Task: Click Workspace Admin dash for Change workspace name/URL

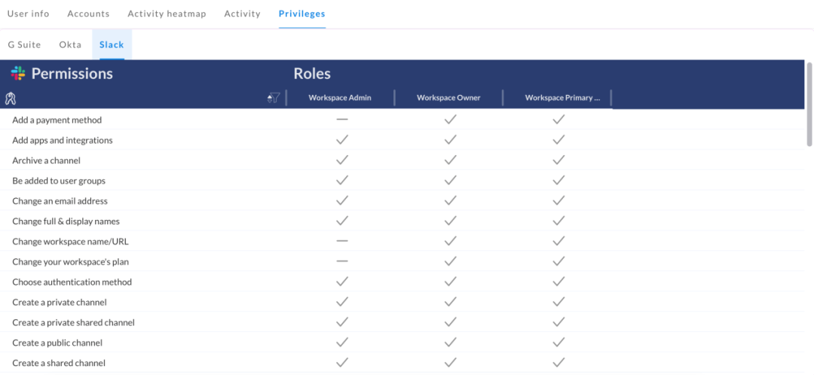Action: pyautogui.click(x=342, y=242)
